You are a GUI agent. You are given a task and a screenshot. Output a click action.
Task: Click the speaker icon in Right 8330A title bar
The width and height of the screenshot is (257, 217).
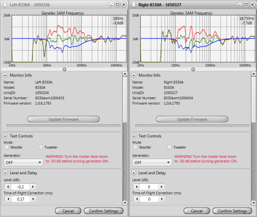[134, 4]
